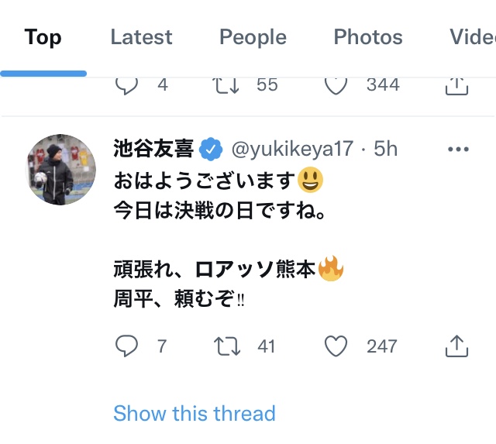Share 池谷友喜's tweet
Image resolution: width=496 pixels, height=444 pixels.
pyautogui.click(x=457, y=346)
